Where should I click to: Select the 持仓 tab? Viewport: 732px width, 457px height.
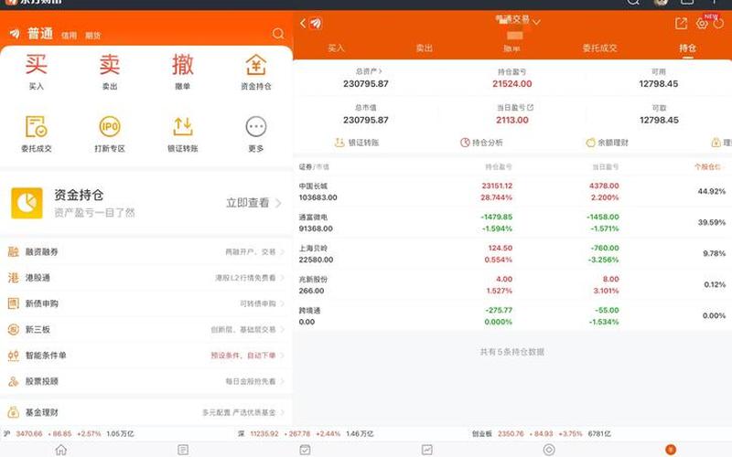[687, 48]
